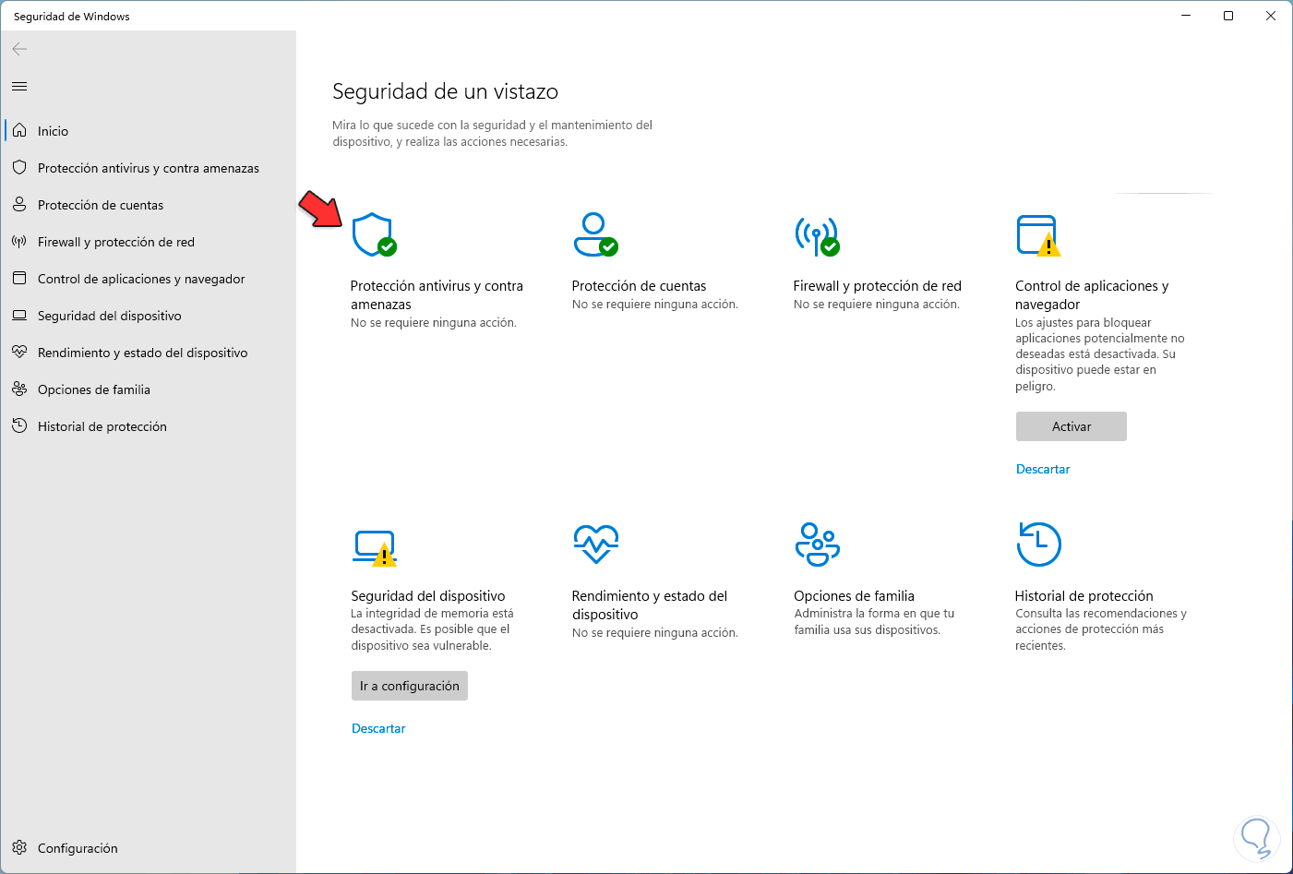Screen dimensions: 1293x874
Task: Click the Firewall y protección de red tile title
Action: coord(878,286)
